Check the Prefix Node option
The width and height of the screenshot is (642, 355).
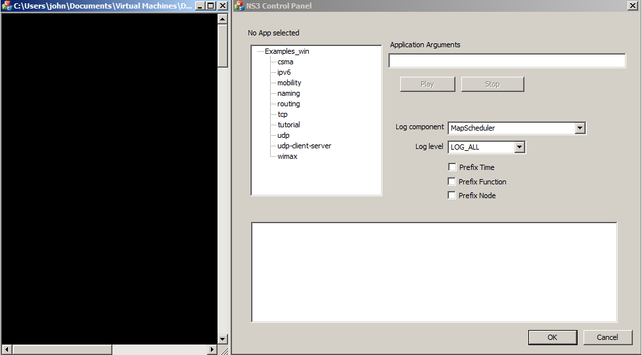[x=451, y=195]
